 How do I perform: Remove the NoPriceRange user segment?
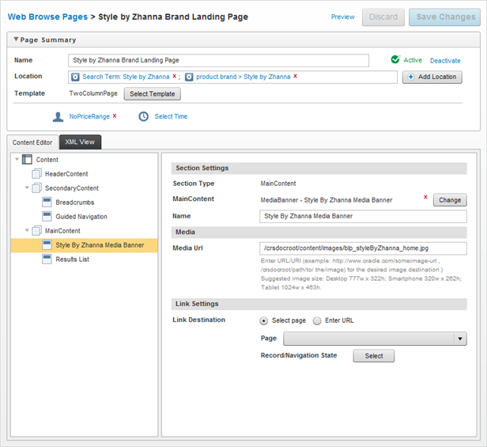(x=115, y=116)
